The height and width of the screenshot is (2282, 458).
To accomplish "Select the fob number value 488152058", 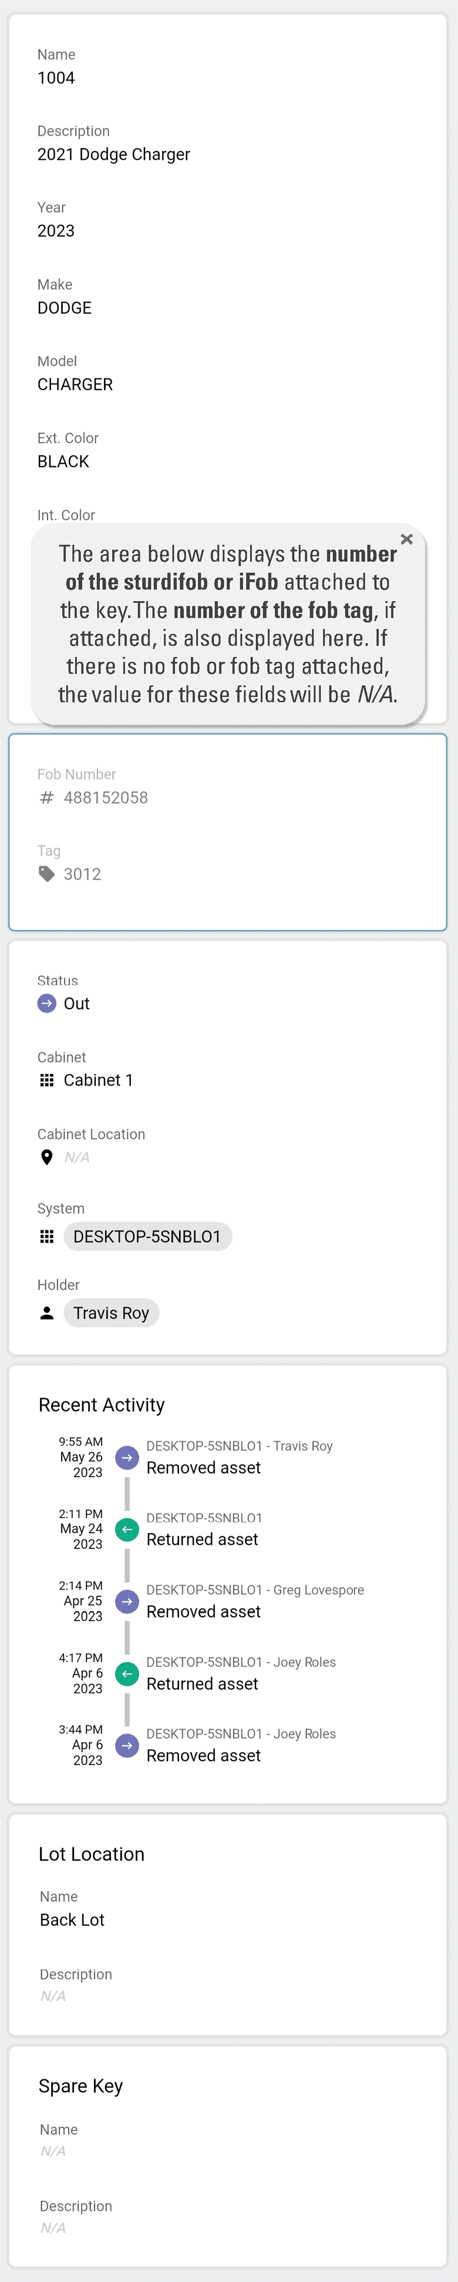I will point(106,797).
